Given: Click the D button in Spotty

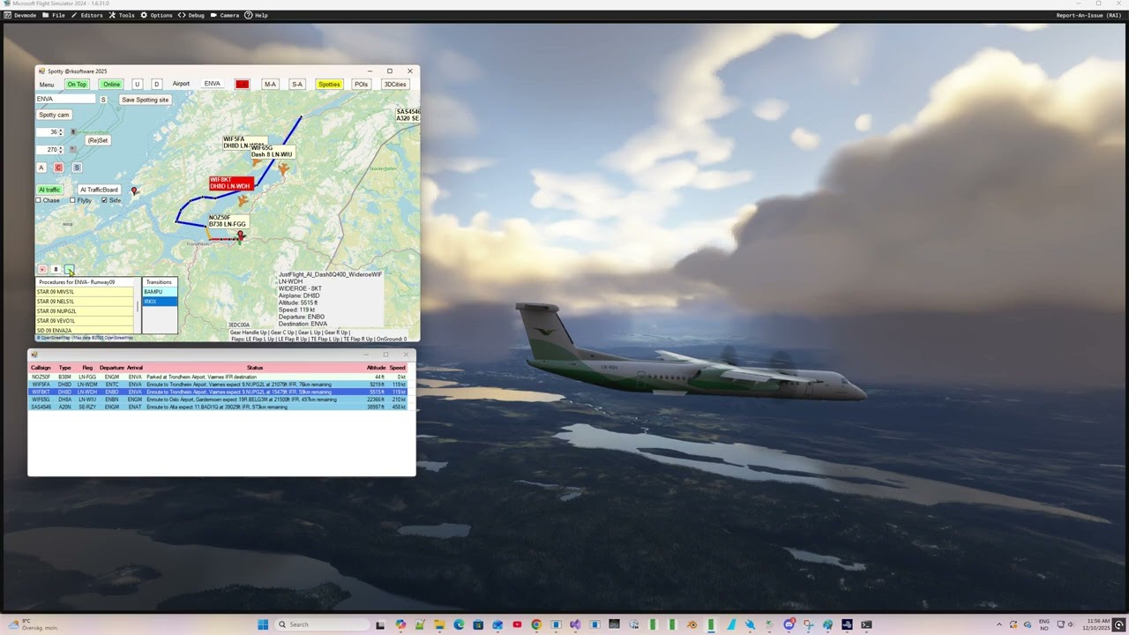Looking at the screenshot, I should pyautogui.click(x=156, y=85).
